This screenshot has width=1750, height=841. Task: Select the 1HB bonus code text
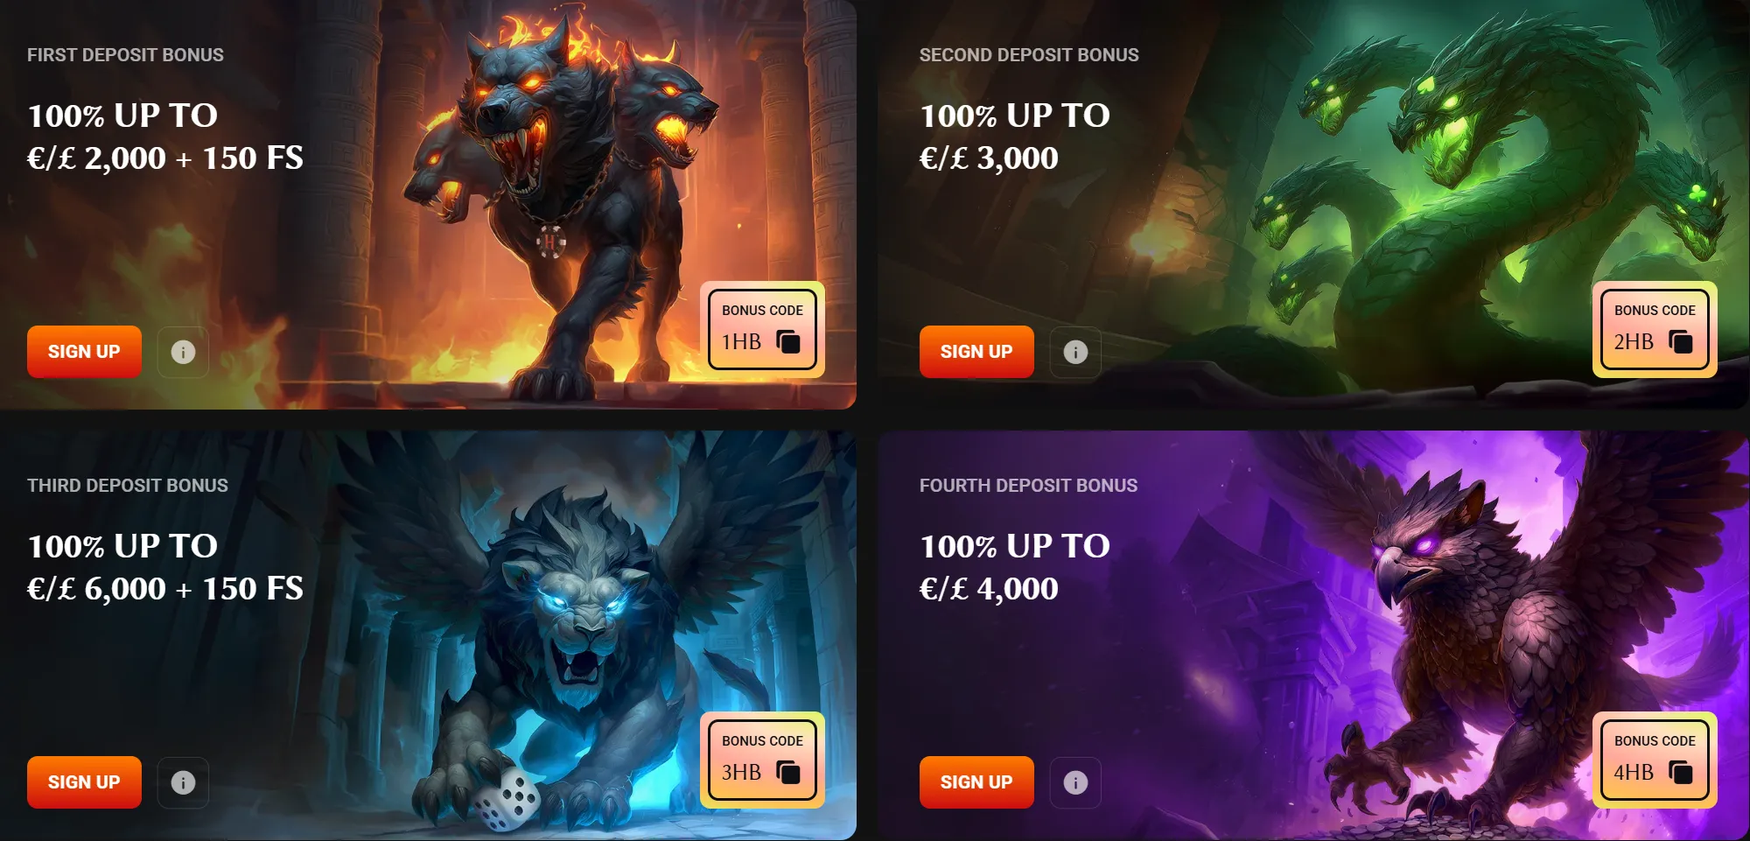(x=741, y=341)
